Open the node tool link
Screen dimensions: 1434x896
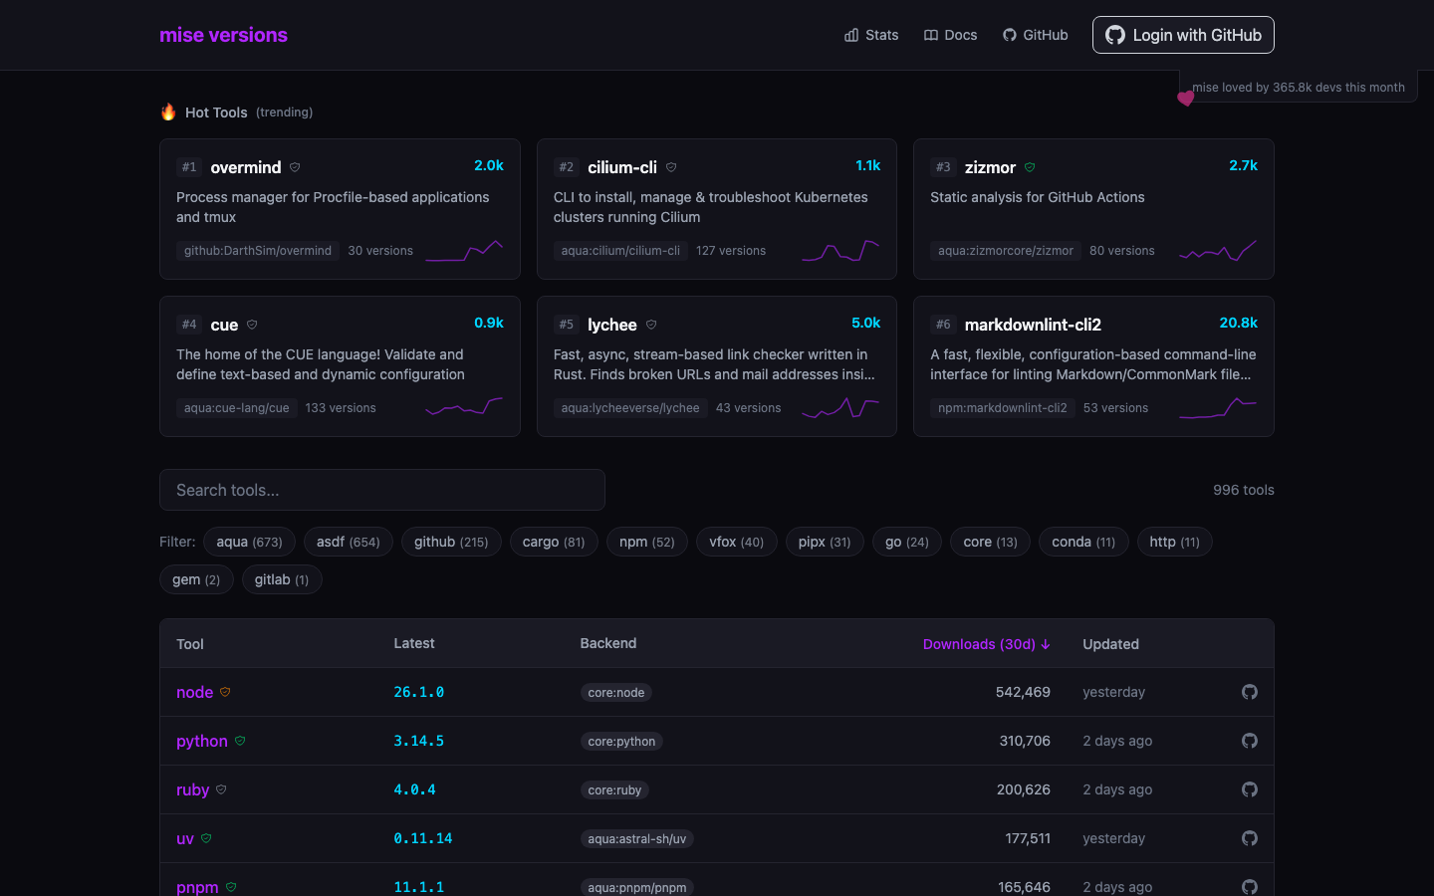(x=194, y=692)
